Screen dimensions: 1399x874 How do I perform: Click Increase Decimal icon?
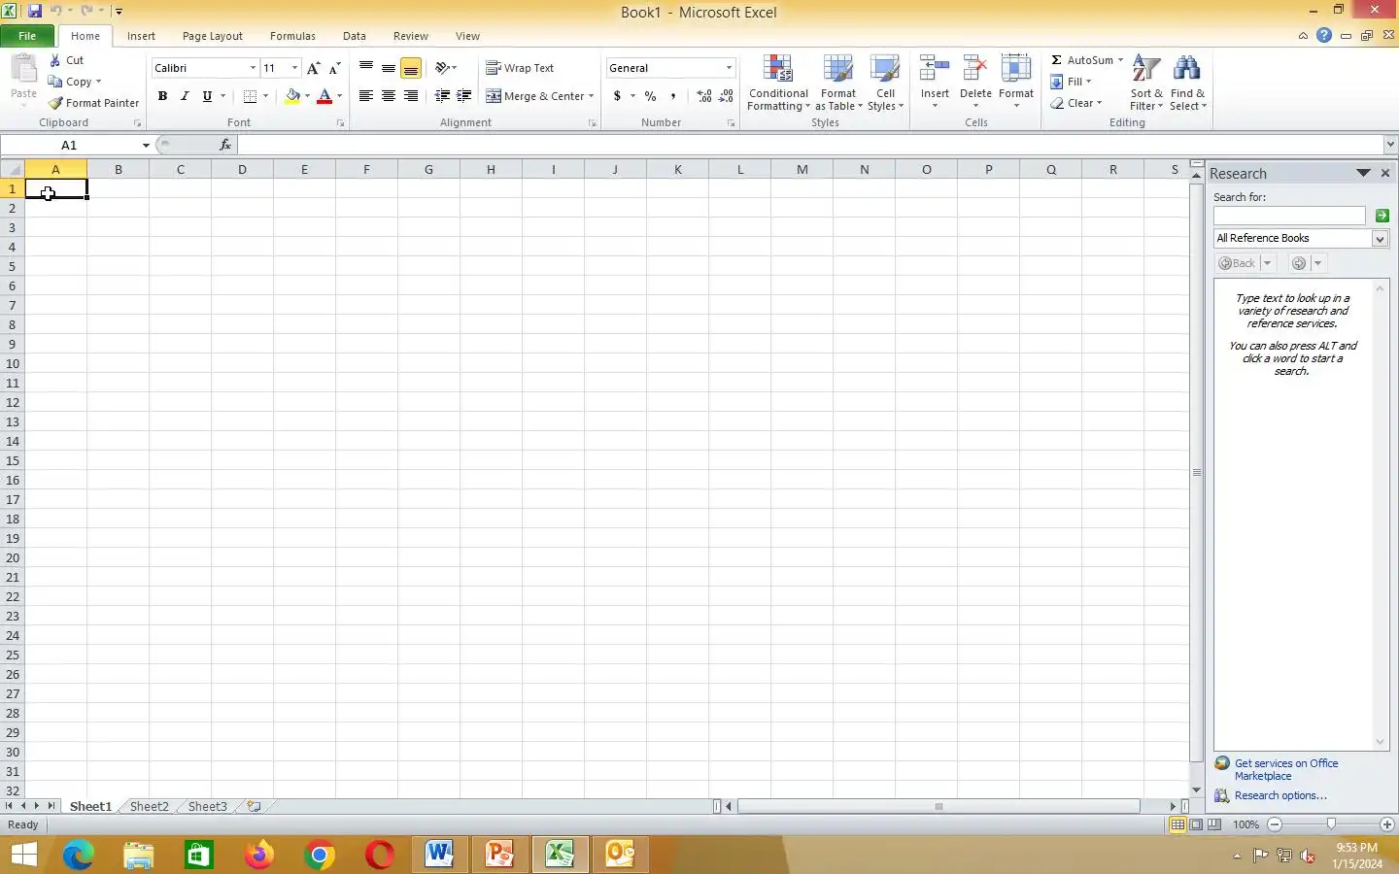click(704, 96)
